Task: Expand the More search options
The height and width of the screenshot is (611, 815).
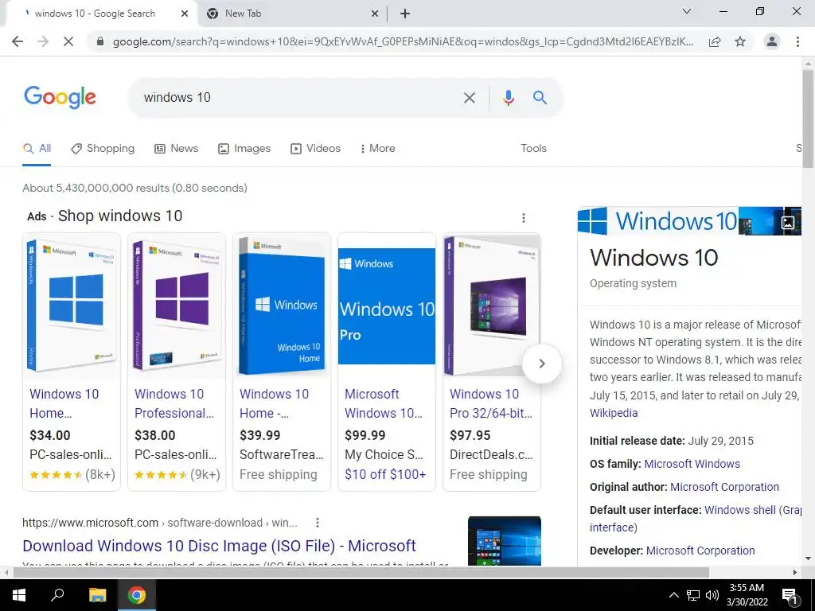Action: [377, 149]
